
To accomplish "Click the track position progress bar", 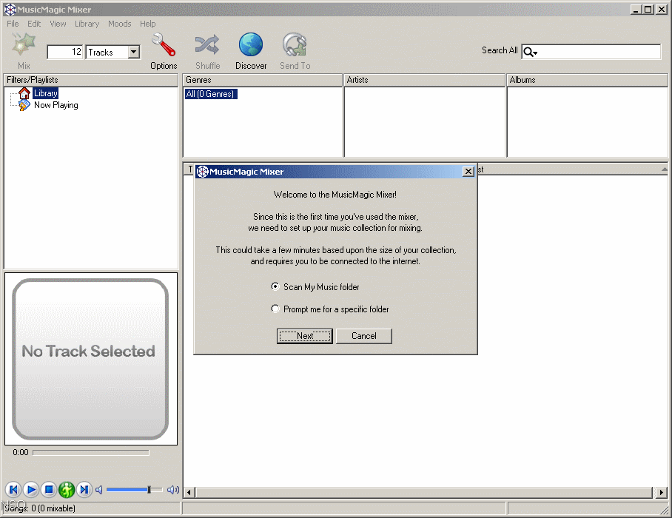I will [x=91, y=452].
